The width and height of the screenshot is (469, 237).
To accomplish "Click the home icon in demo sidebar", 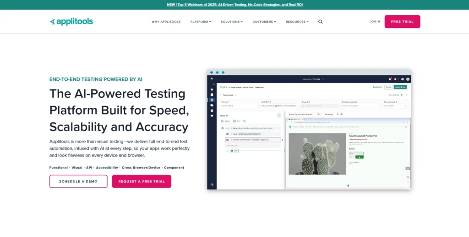I will coord(212,90).
